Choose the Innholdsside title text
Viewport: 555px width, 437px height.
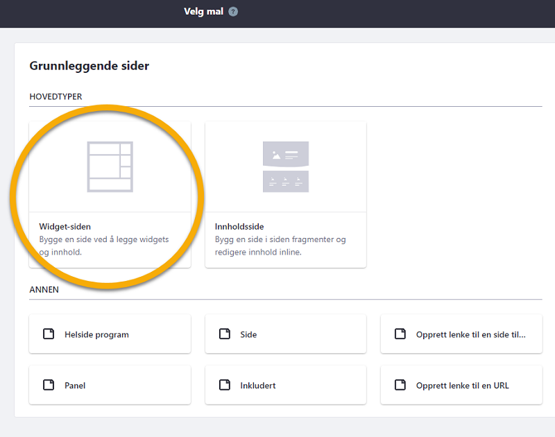(239, 227)
